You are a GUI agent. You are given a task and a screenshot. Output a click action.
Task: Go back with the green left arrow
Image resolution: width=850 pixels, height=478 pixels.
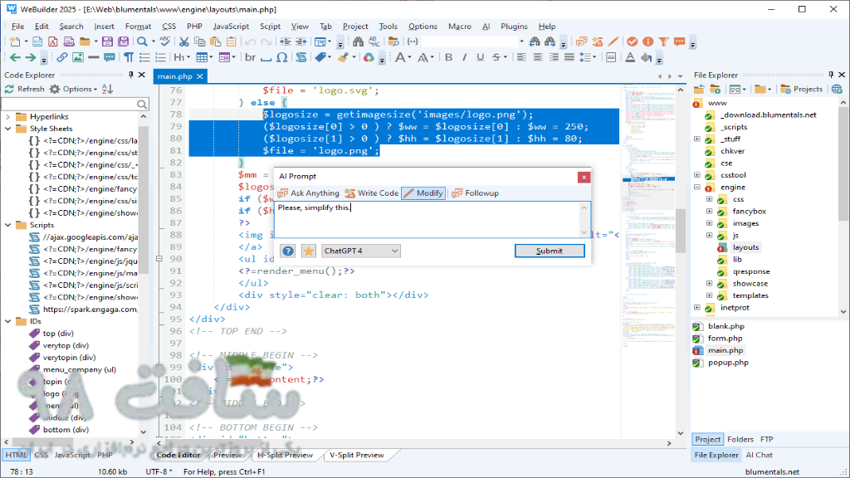[15, 57]
